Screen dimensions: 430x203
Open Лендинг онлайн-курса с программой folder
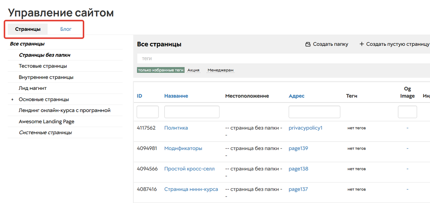[65, 110]
